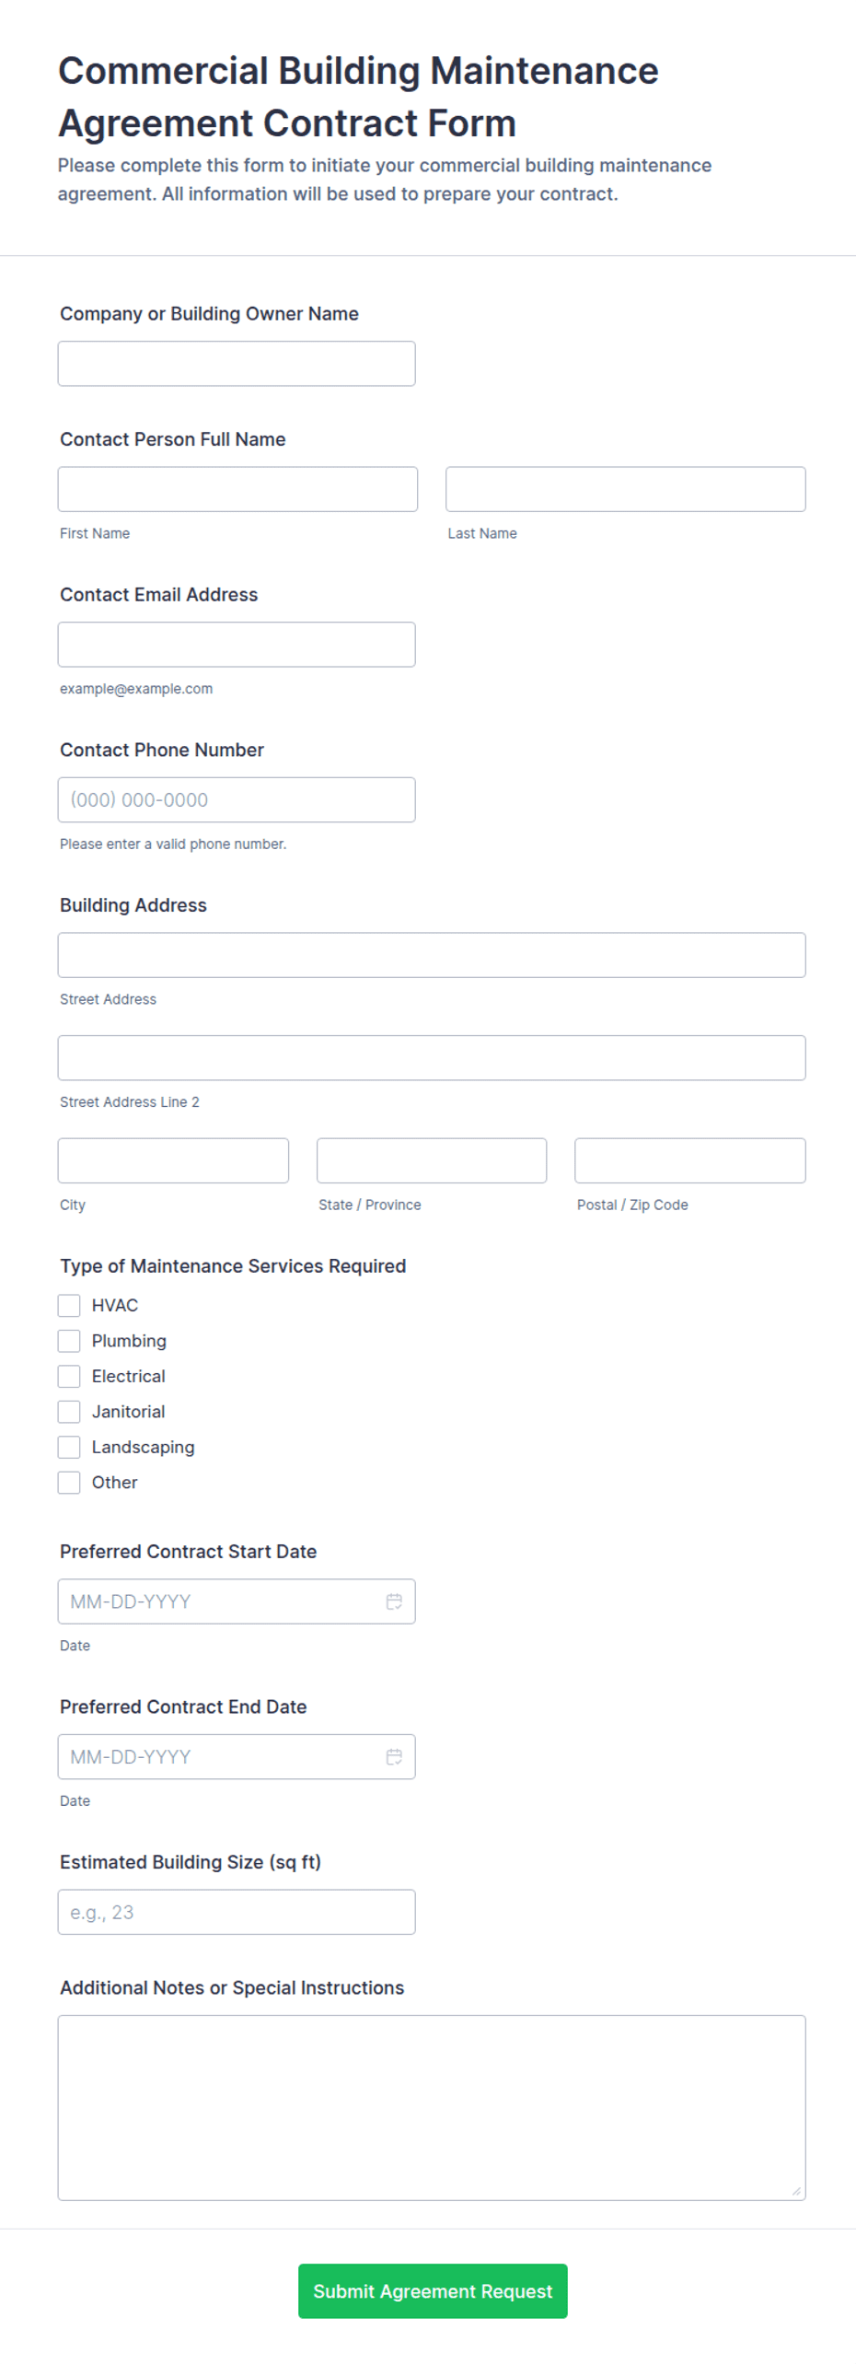Activate the Contact Email Address field
This screenshot has height=2364, width=856.
[x=237, y=645]
